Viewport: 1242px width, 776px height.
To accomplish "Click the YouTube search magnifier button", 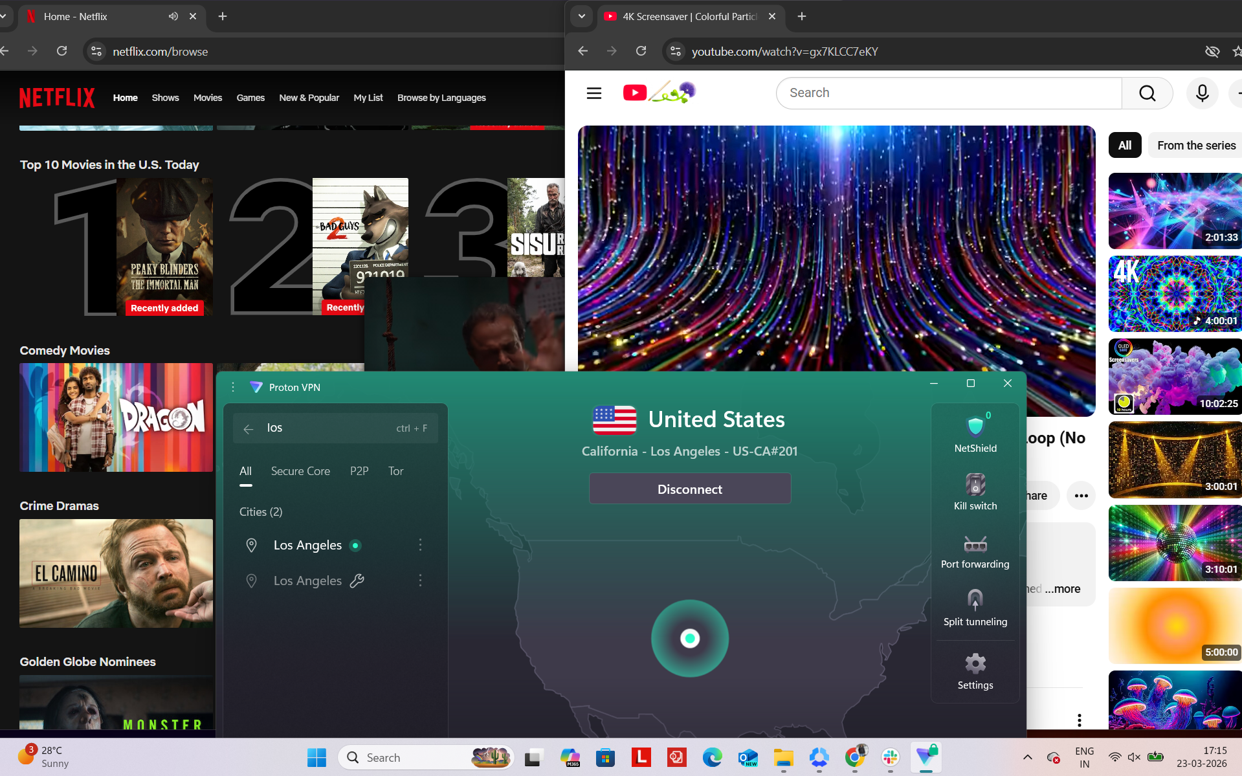I will pyautogui.click(x=1147, y=93).
